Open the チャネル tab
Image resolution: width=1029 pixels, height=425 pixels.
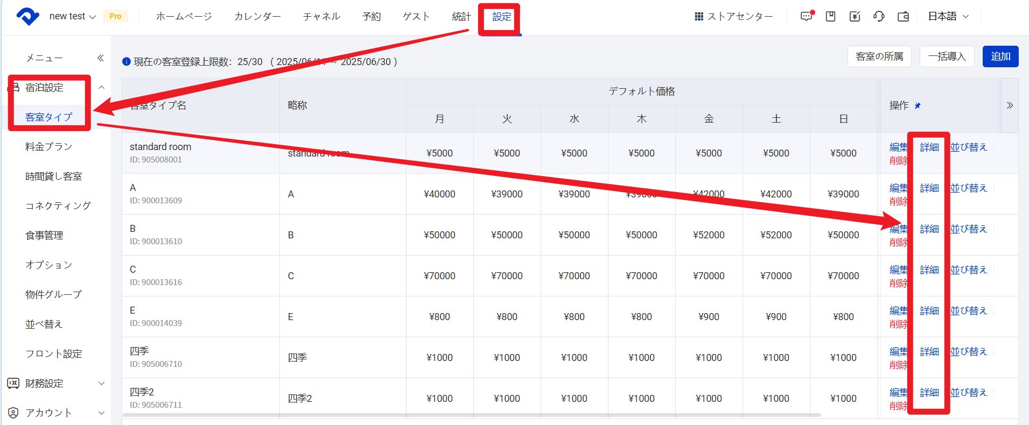[x=321, y=16]
